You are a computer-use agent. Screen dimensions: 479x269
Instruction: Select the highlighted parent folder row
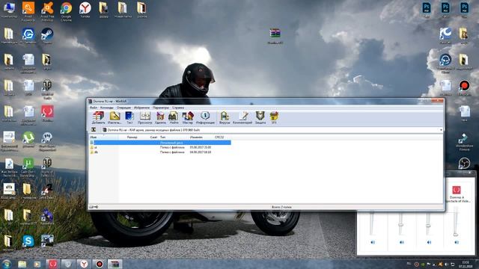click(160, 143)
